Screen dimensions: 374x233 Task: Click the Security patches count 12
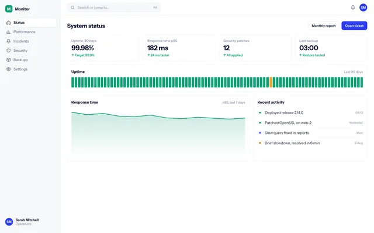(x=226, y=48)
